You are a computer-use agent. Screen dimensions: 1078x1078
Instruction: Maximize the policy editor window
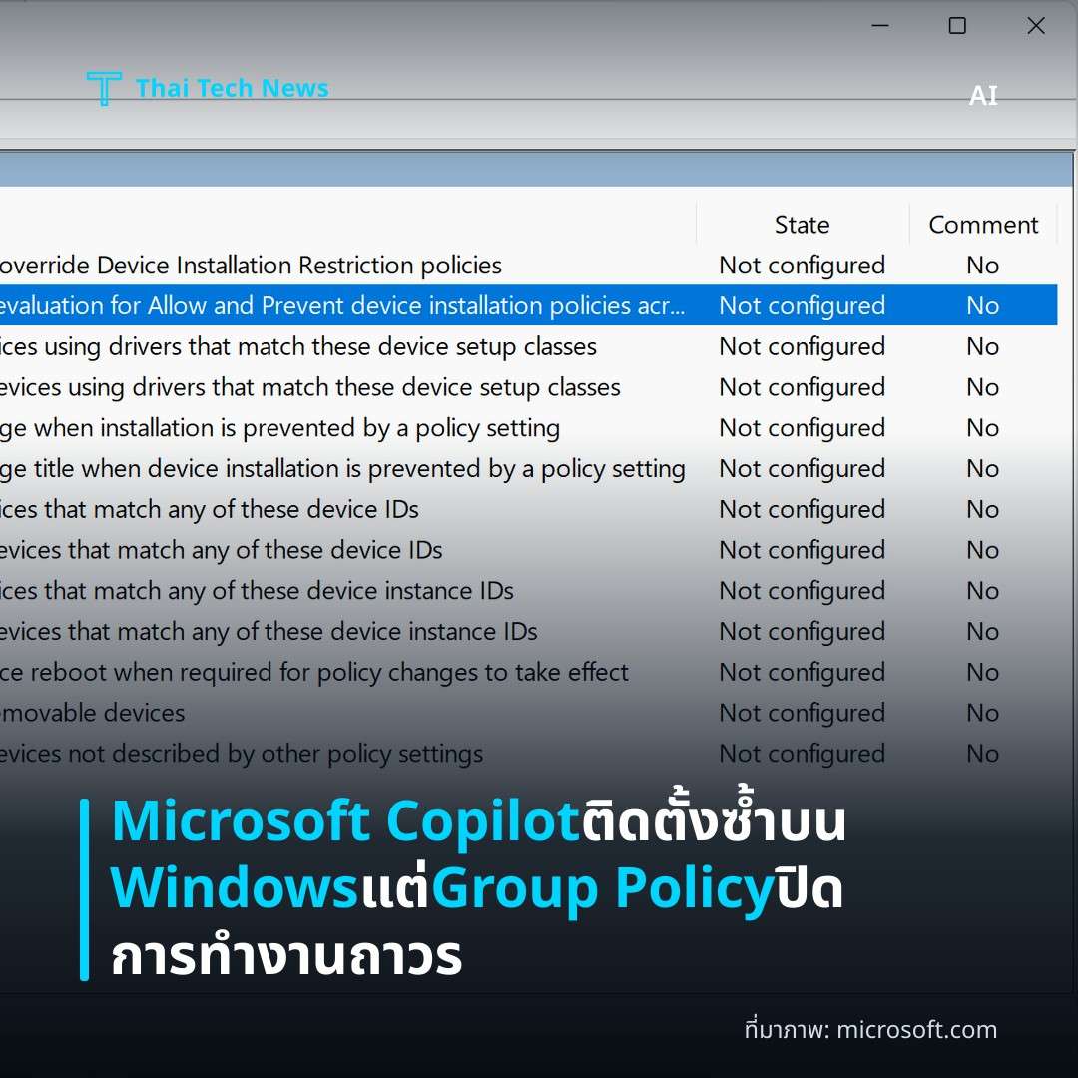tap(957, 25)
